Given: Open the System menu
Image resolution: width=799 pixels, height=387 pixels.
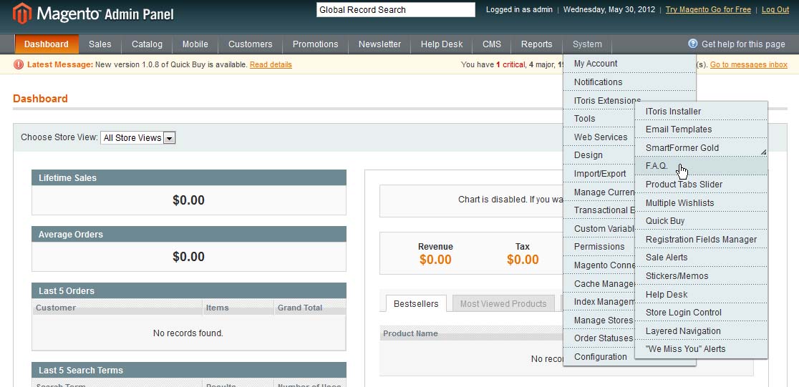Looking at the screenshot, I should 587,44.
